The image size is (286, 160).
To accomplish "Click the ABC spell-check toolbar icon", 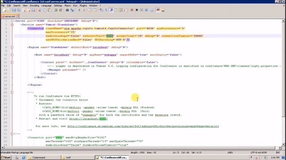I will [158, 10].
